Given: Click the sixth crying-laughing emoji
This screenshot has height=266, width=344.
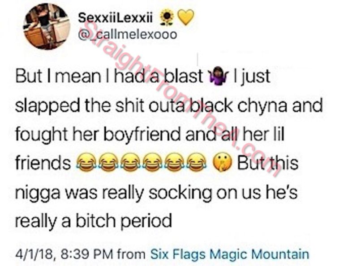Looking at the screenshot, I should (196, 163).
